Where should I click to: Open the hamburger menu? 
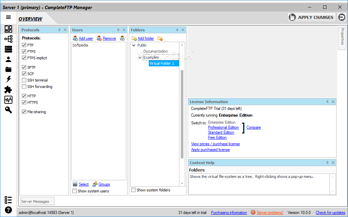(x=8, y=17)
